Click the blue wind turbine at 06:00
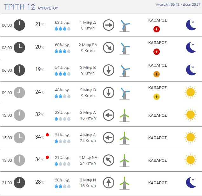This screenshot has width=202, height=196. [125, 71]
